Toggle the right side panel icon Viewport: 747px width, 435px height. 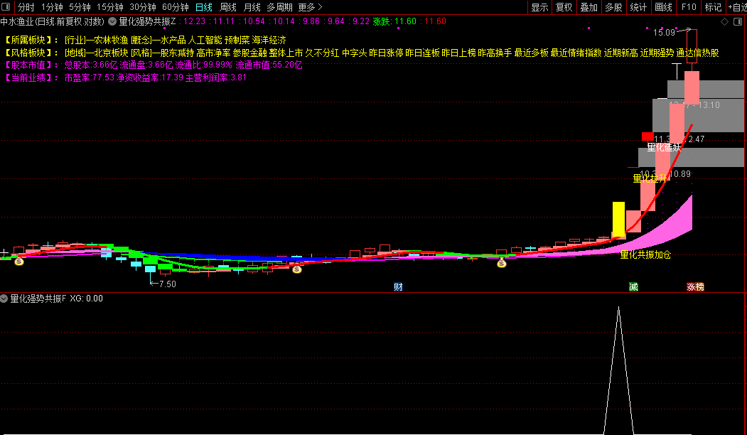[738, 21]
